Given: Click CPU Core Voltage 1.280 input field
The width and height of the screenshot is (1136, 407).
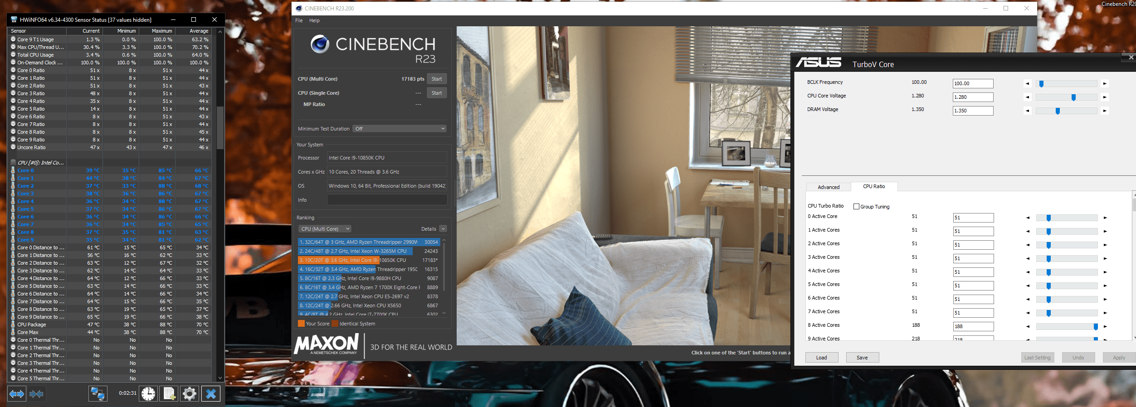Looking at the screenshot, I should pyautogui.click(x=973, y=97).
